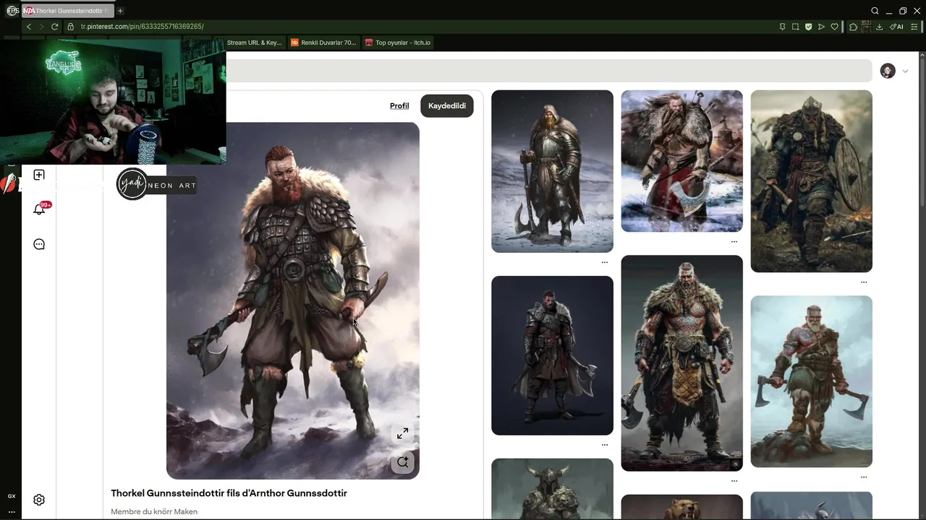Bookmark page with the heart icon
Viewport: 926px width, 520px height.
(x=834, y=27)
